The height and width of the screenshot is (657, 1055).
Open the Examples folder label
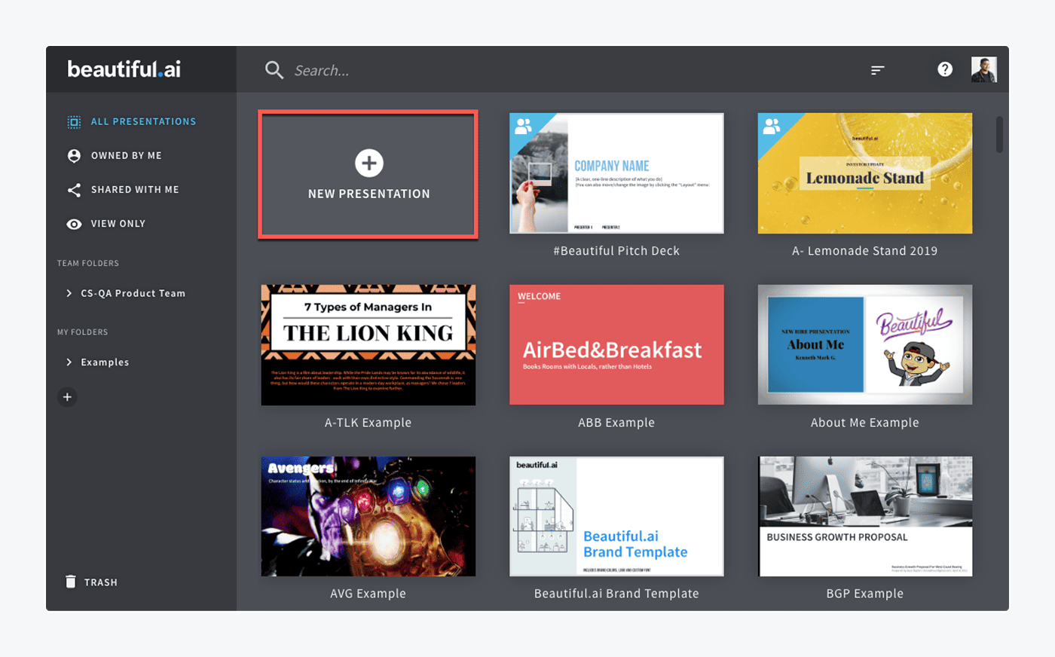105,362
